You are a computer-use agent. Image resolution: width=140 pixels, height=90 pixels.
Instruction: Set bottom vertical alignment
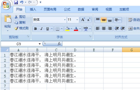pos(110,20)
